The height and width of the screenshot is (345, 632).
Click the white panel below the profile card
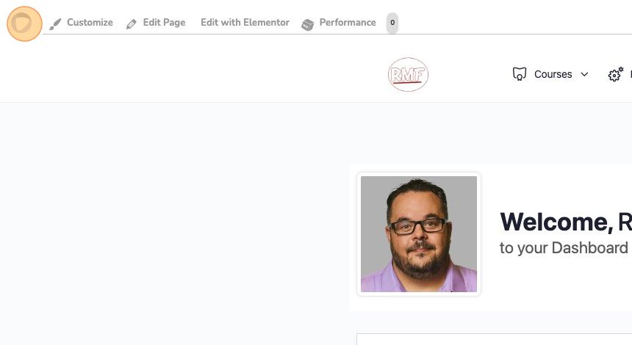click(494, 339)
